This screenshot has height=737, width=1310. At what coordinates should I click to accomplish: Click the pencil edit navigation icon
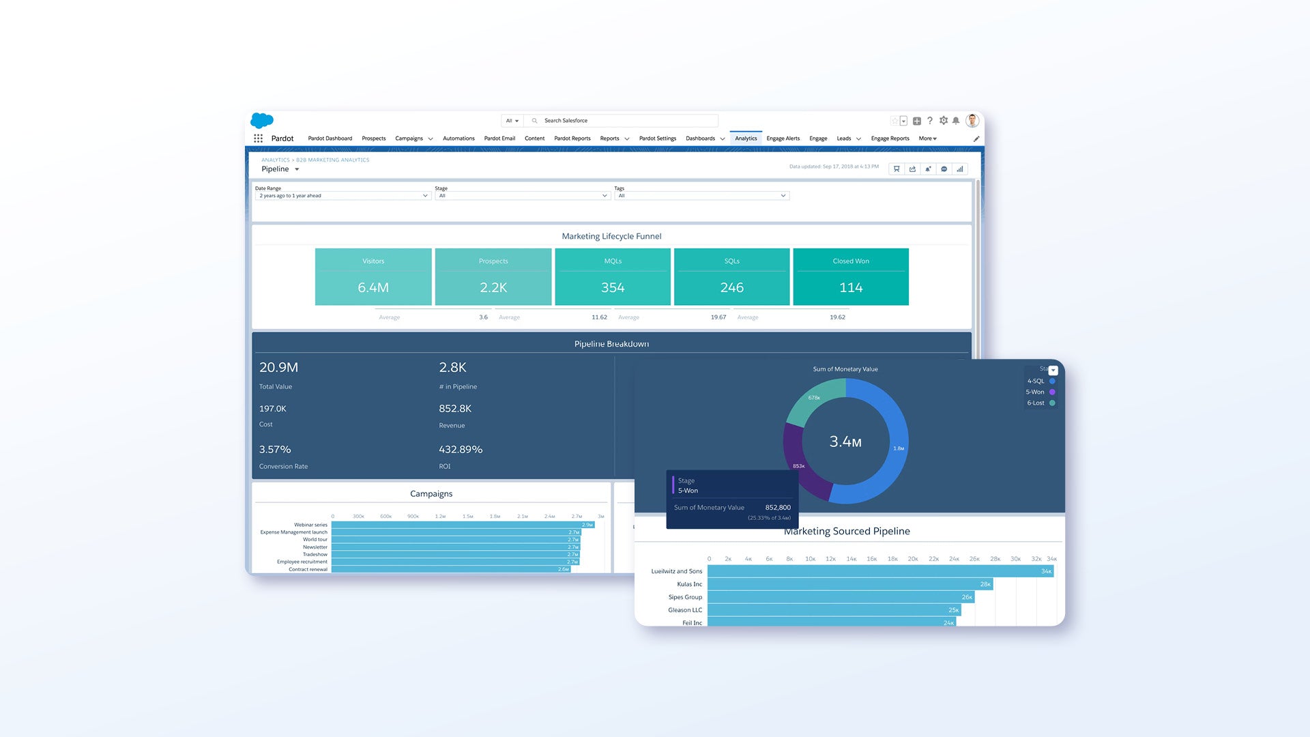tap(976, 139)
